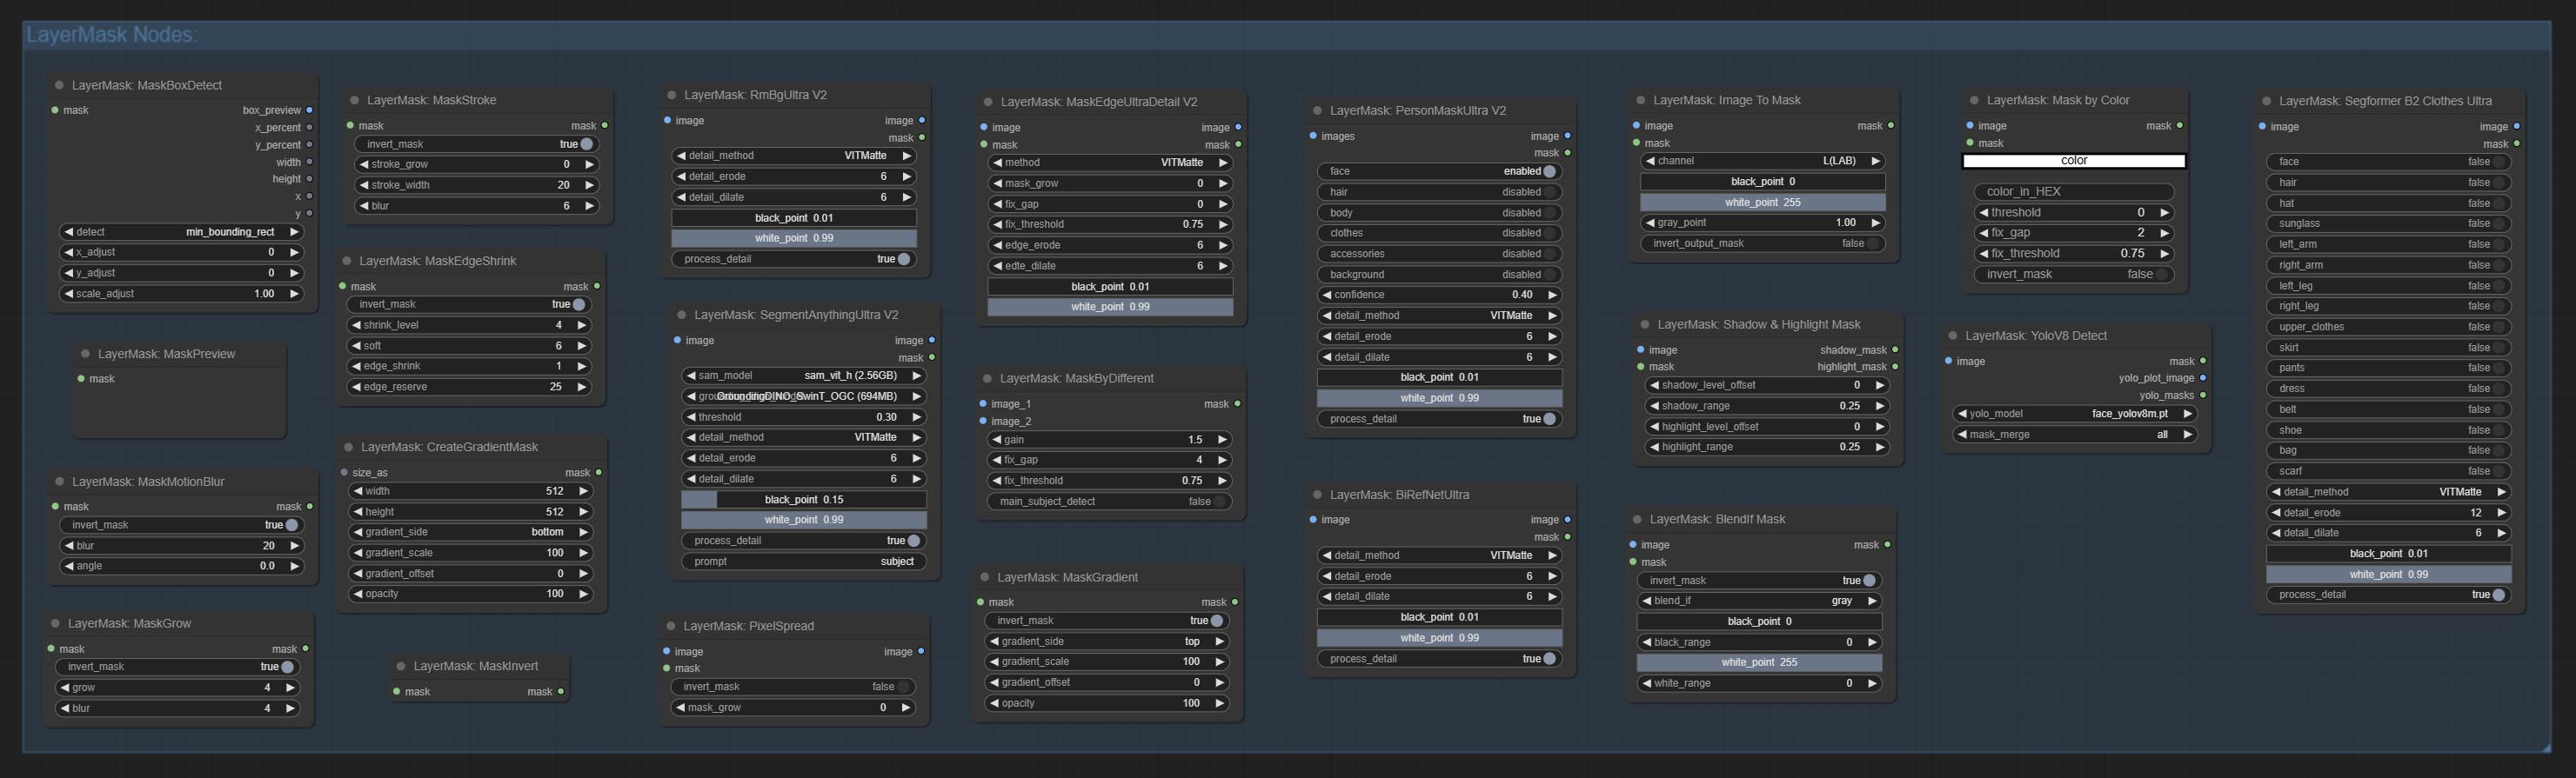Collapse the MaskMotionBlur node title dot
This screenshot has height=778, width=2576.
59,482
